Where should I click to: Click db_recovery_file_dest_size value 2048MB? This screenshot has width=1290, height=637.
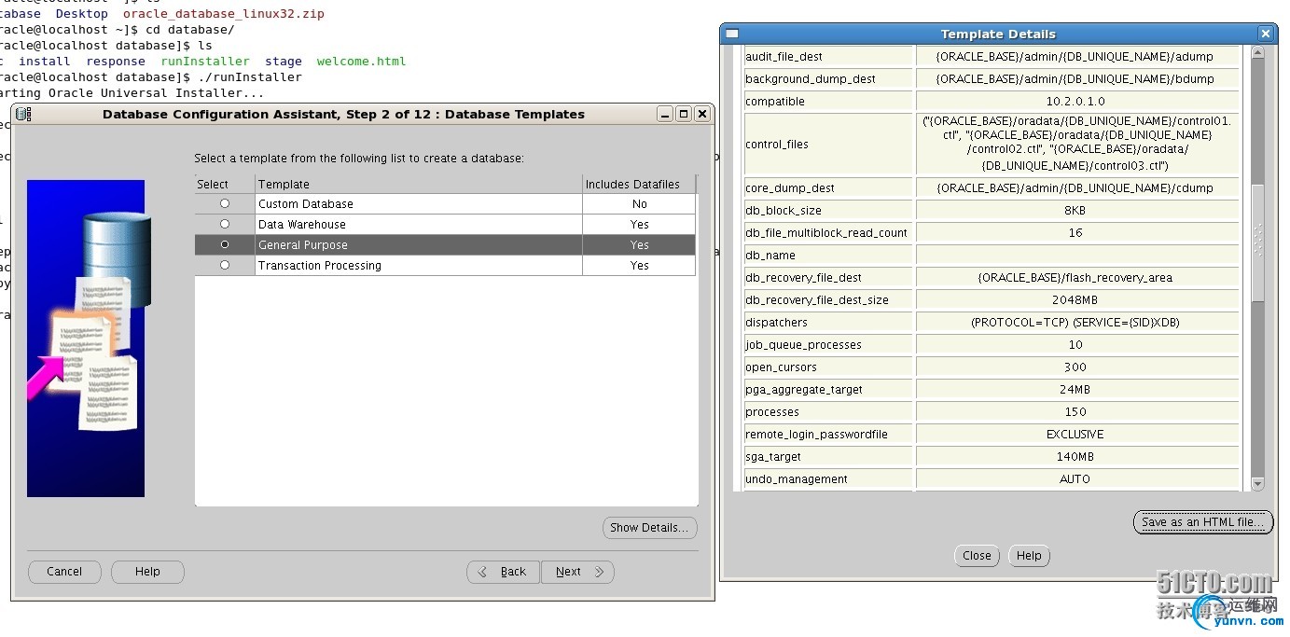(x=1075, y=299)
